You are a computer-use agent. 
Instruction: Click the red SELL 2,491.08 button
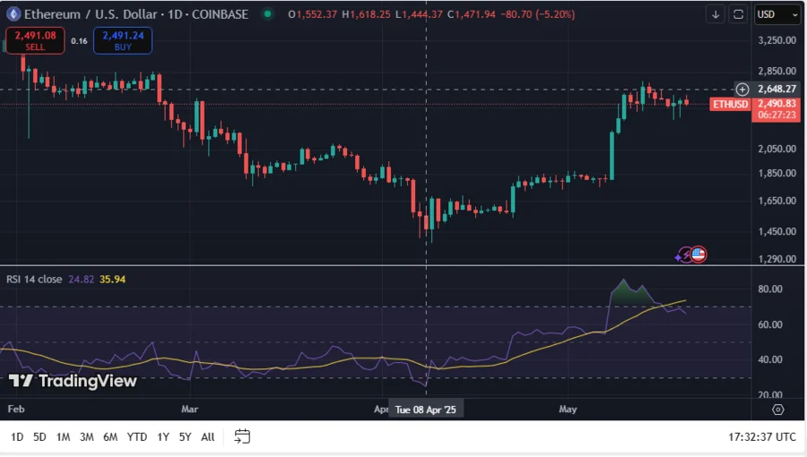(x=35, y=40)
